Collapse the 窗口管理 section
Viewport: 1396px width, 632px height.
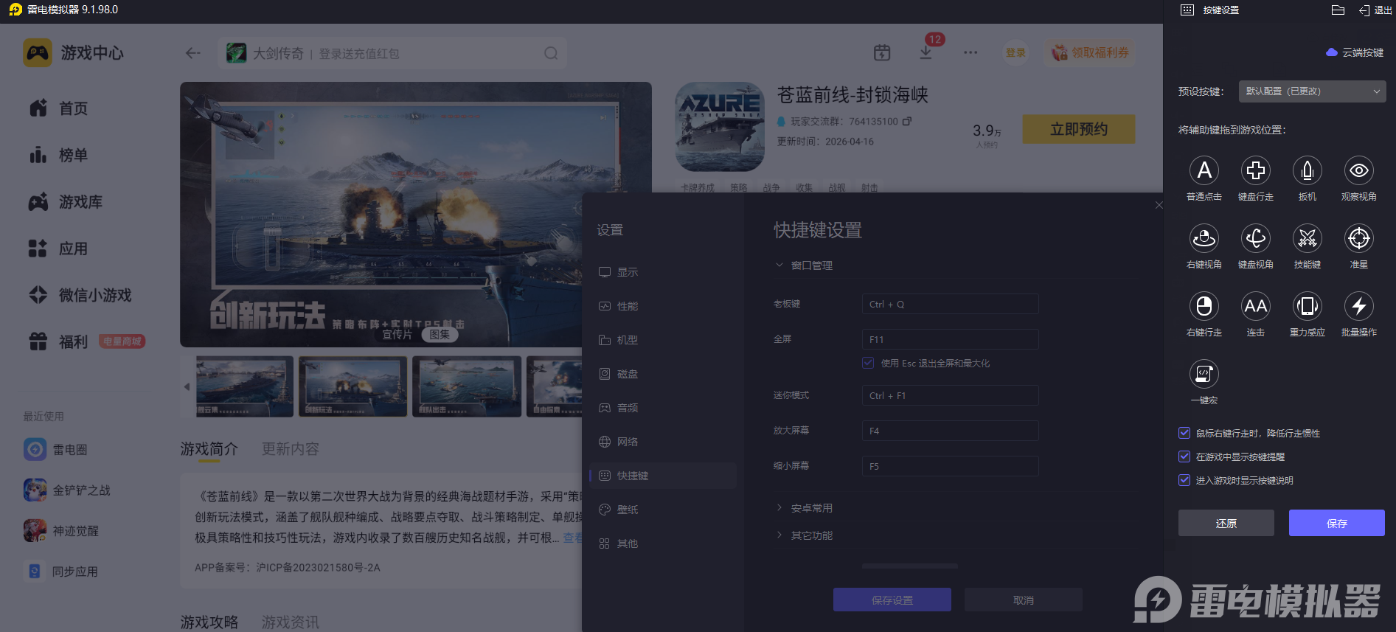pos(811,265)
